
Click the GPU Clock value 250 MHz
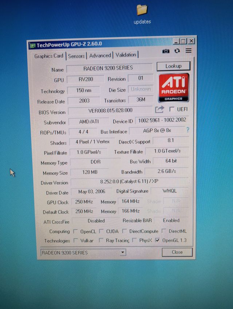click(84, 202)
